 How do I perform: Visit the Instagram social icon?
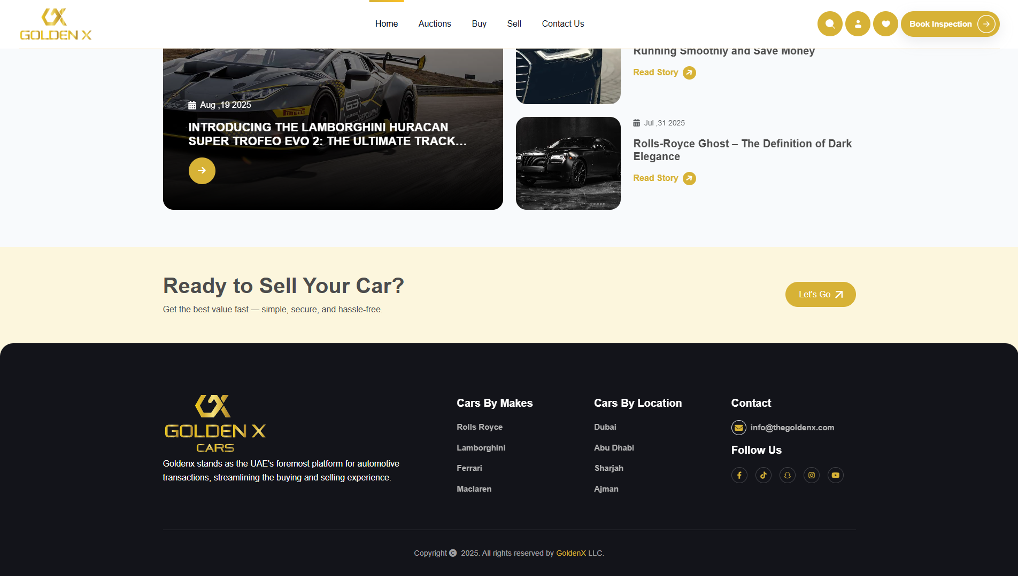[x=812, y=475]
